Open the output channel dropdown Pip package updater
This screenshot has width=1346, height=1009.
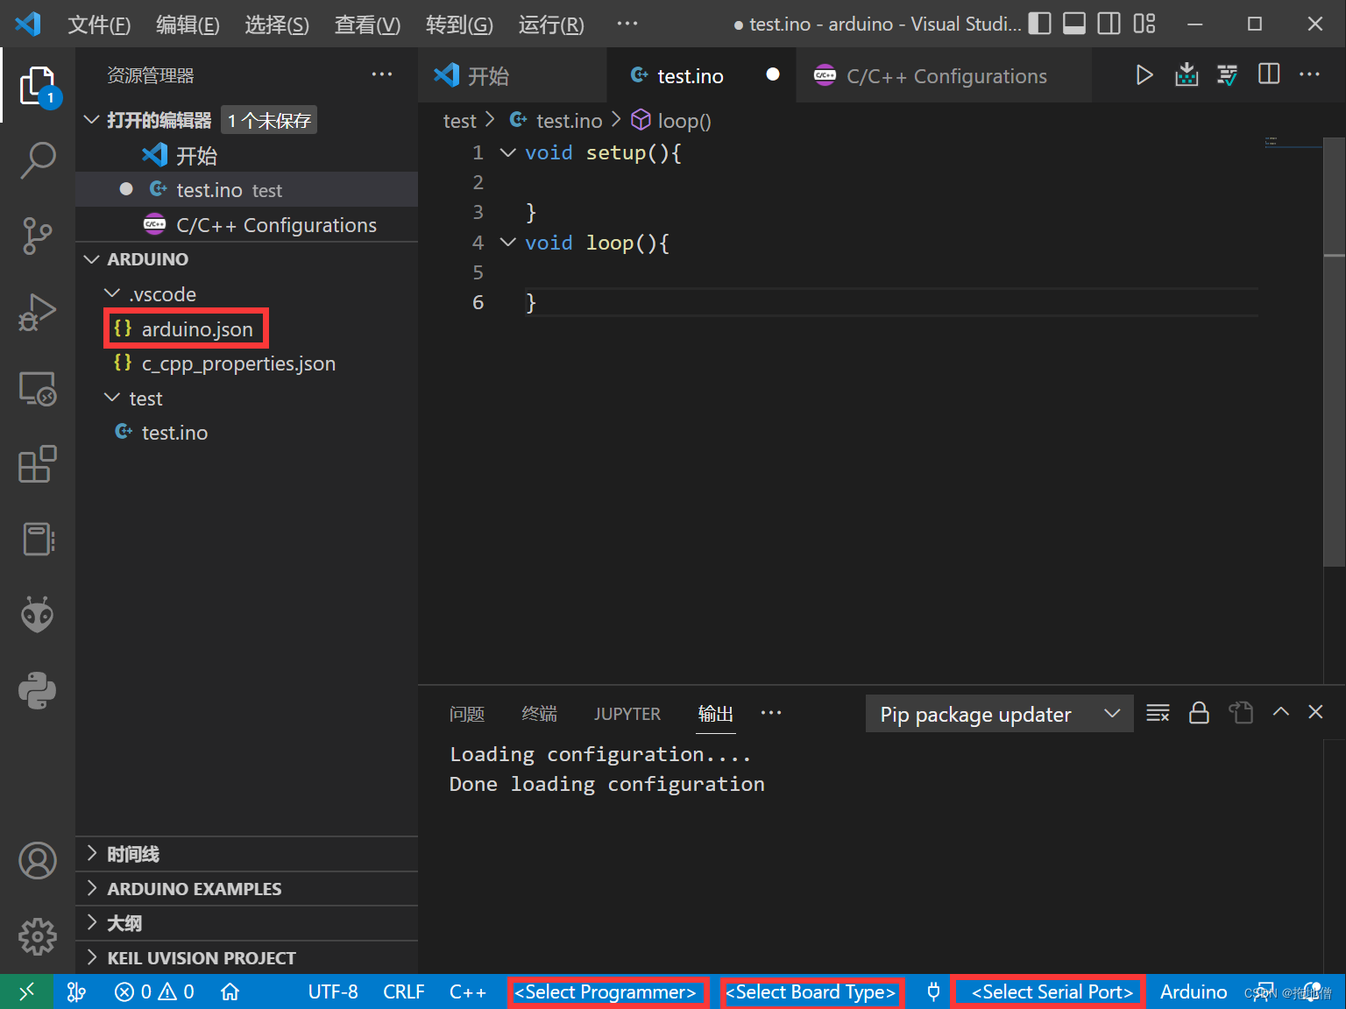tap(999, 714)
